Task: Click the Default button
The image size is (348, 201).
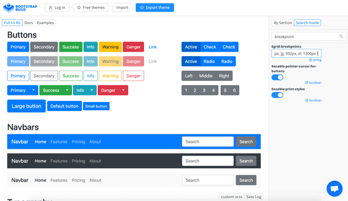Action: coord(64,106)
